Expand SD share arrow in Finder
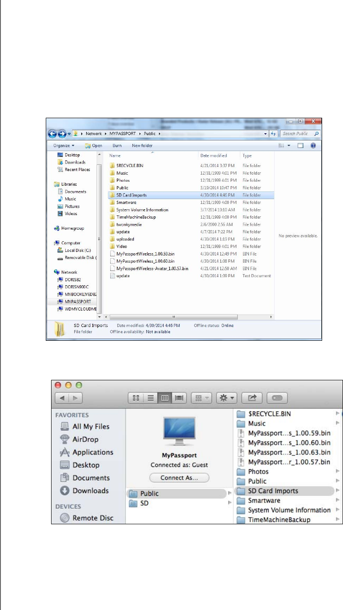This screenshot has height=610, width=343. (x=230, y=502)
